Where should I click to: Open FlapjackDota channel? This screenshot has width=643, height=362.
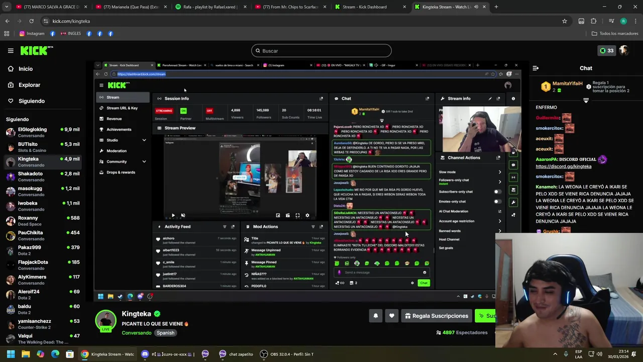(x=43, y=265)
